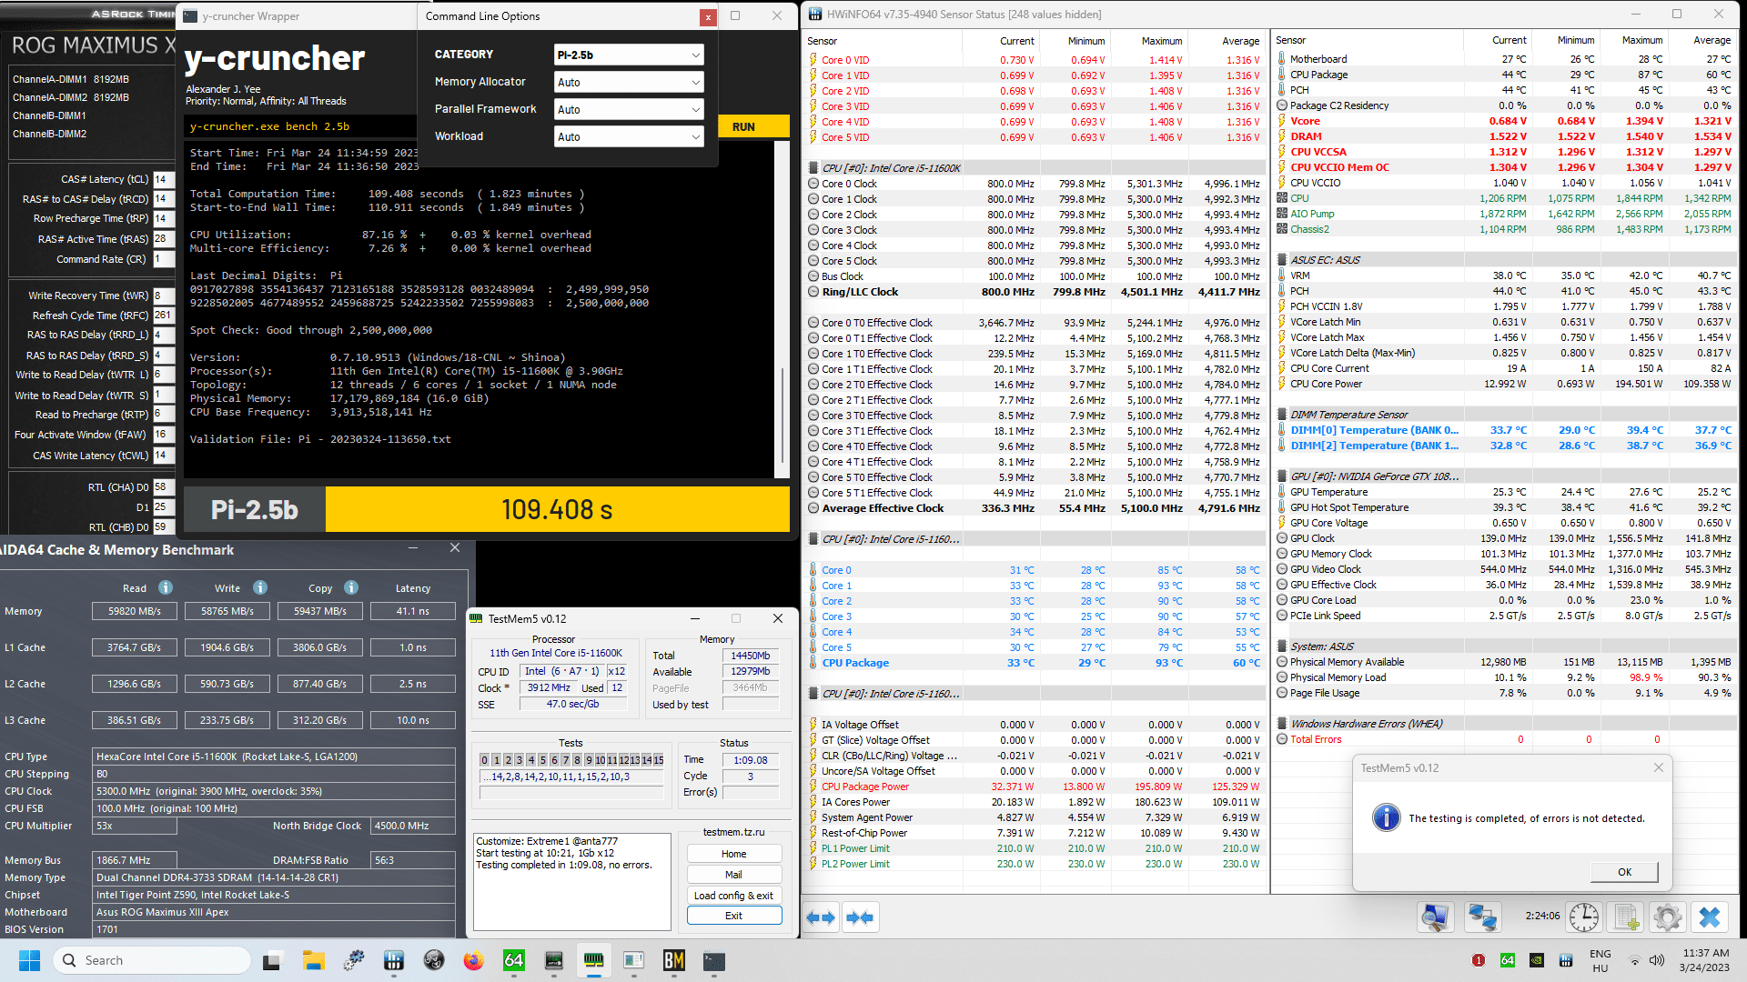Open the volume tray icon
1747x982 pixels.
[x=1657, y=960]
